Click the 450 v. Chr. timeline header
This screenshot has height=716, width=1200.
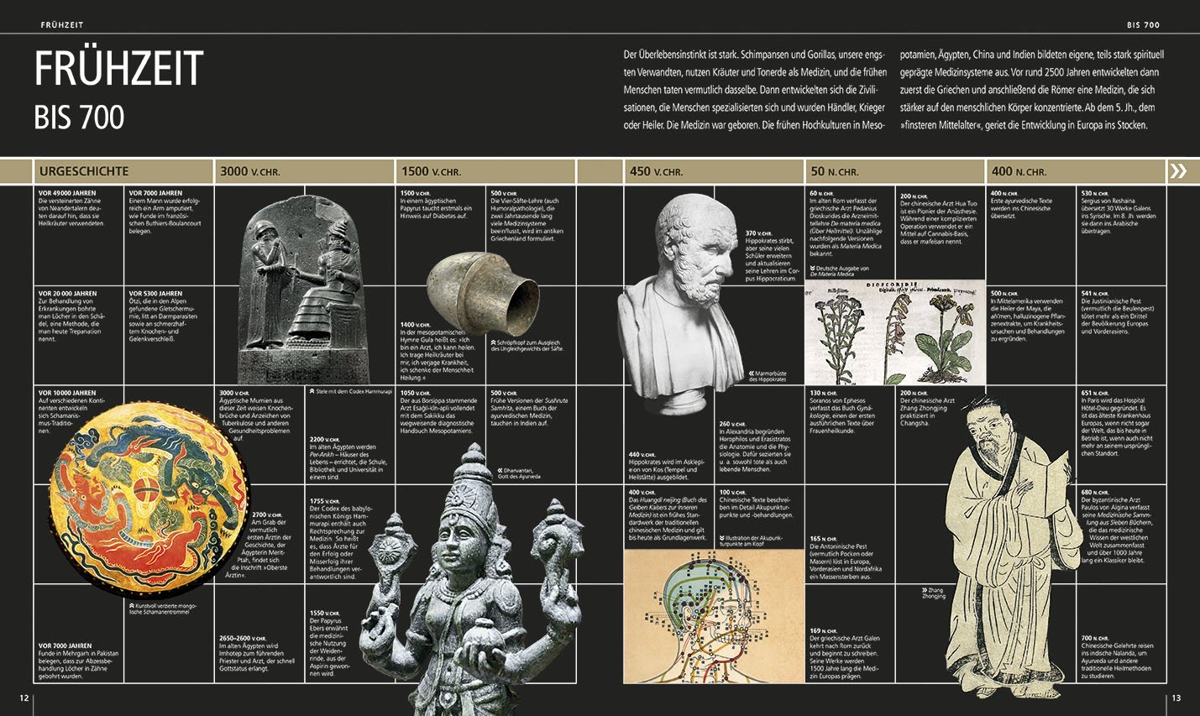pyautogui.click(x=656, y=171)
